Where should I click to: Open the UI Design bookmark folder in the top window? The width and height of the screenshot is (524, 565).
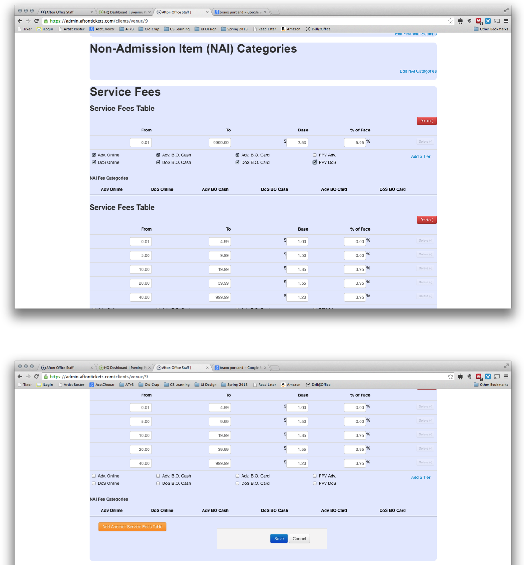[205, 29]
